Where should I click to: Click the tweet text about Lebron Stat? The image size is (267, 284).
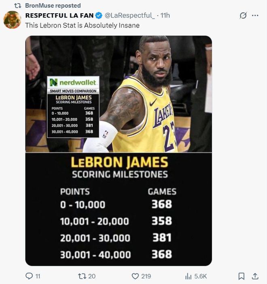pyautogui.click(x=82, y=25)
